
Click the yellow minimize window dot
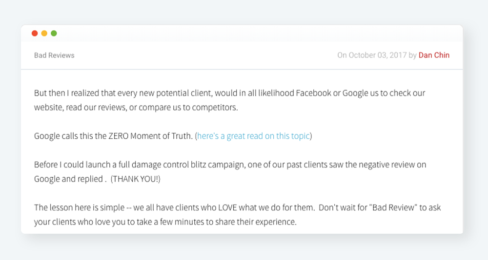[44, 33]
